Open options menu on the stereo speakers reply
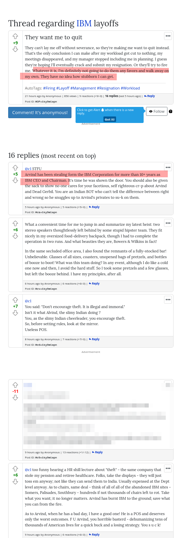Viewport: 178px width, 538px height. click(168, 223)
